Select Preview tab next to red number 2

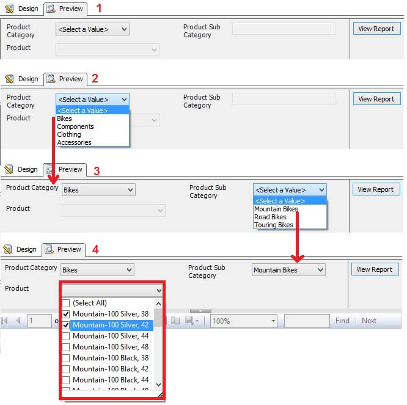click(65, 79)
